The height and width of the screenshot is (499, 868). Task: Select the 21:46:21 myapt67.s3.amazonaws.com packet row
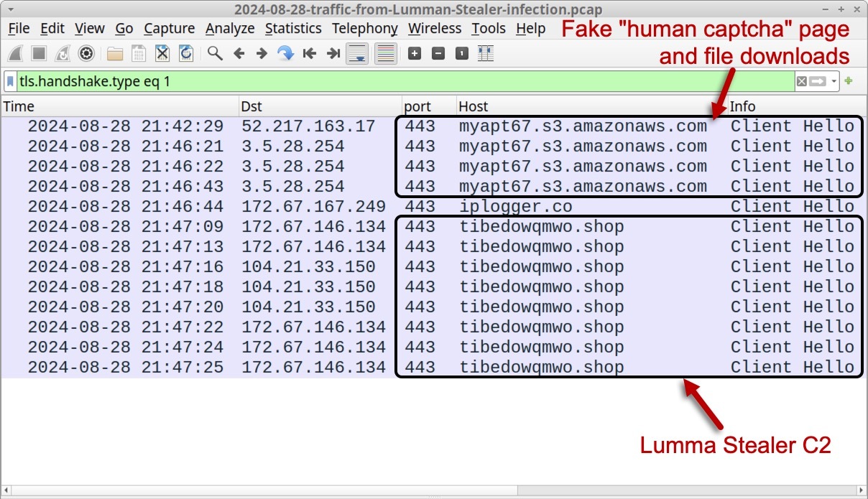pyautogui.click(x=434, y=146)
